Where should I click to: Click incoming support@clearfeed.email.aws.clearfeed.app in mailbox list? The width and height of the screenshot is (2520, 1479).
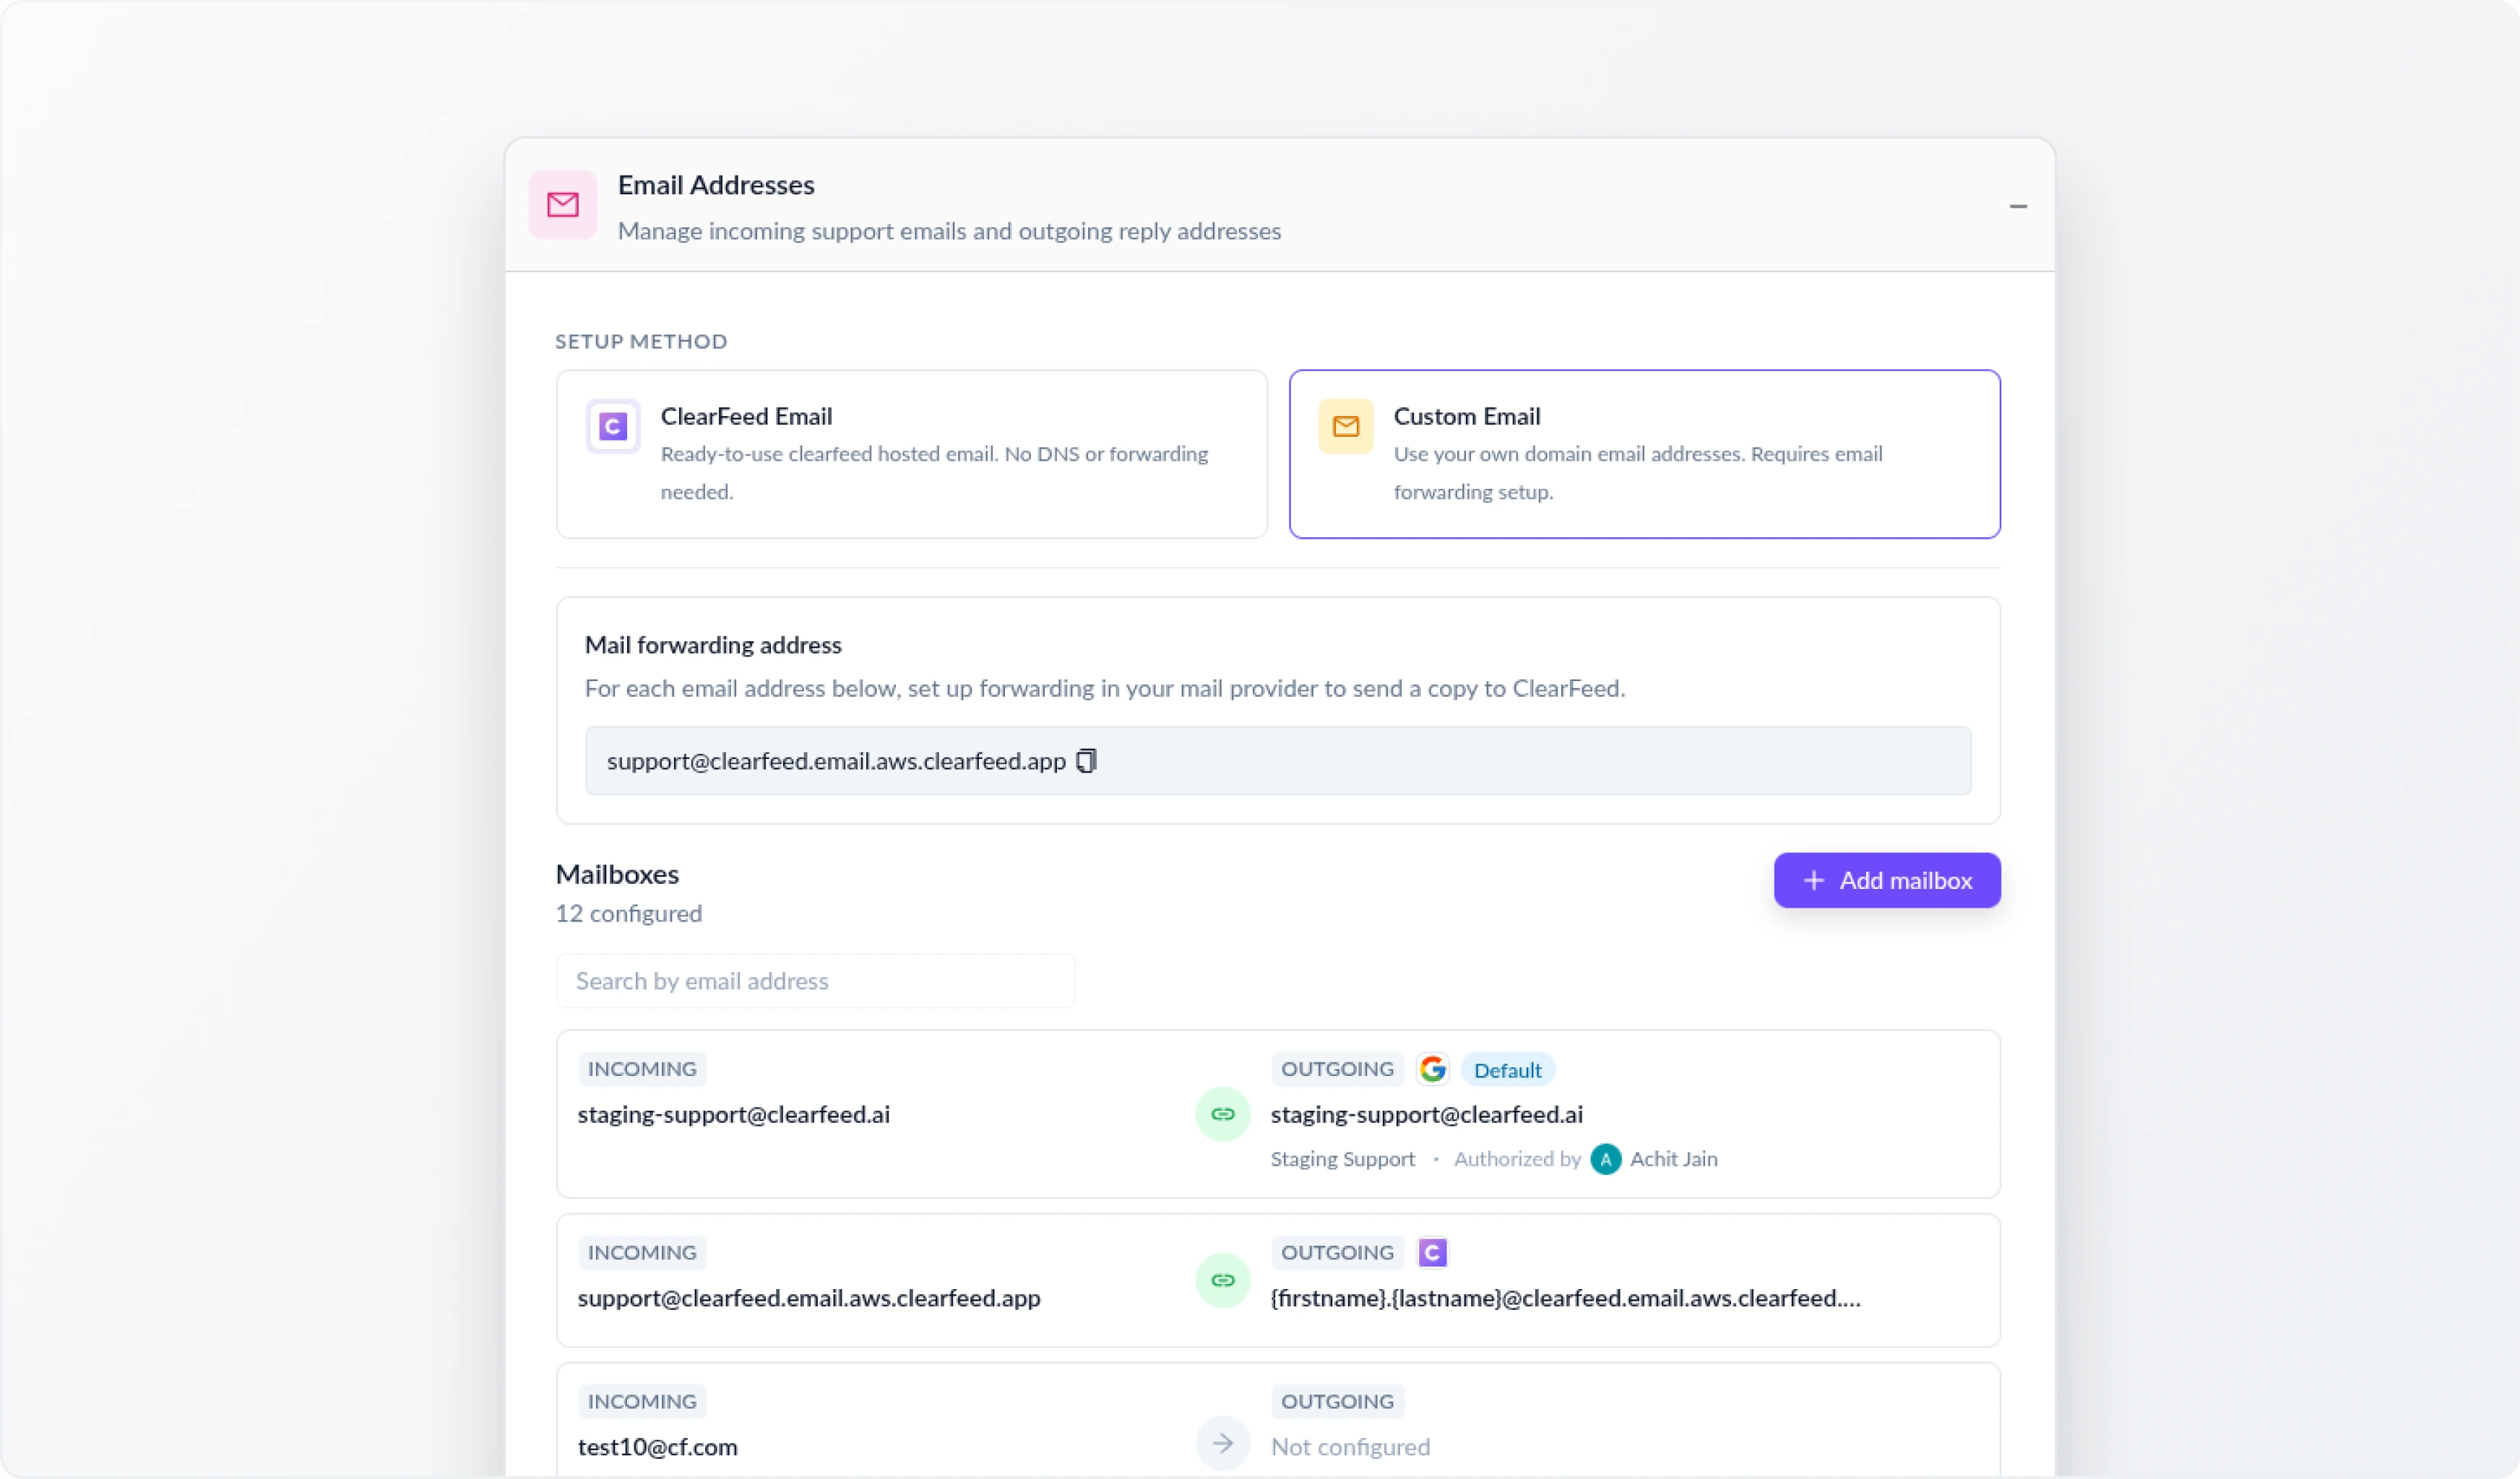pos(808,1298)
